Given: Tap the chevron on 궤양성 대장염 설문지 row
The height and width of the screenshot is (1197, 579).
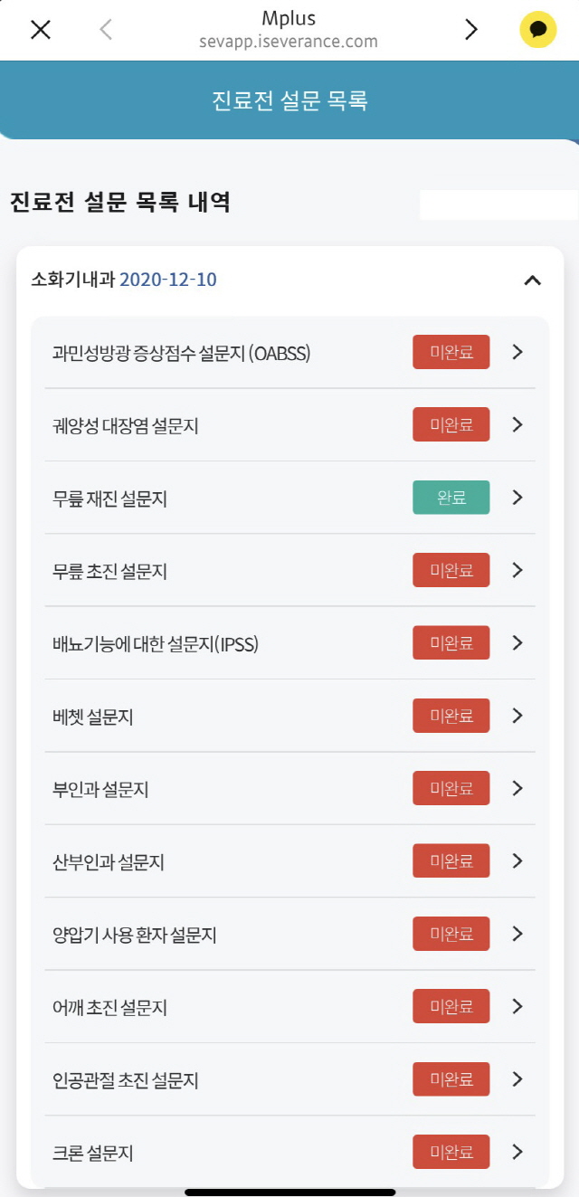Looking at the screenshot, I should coord(517,424).
